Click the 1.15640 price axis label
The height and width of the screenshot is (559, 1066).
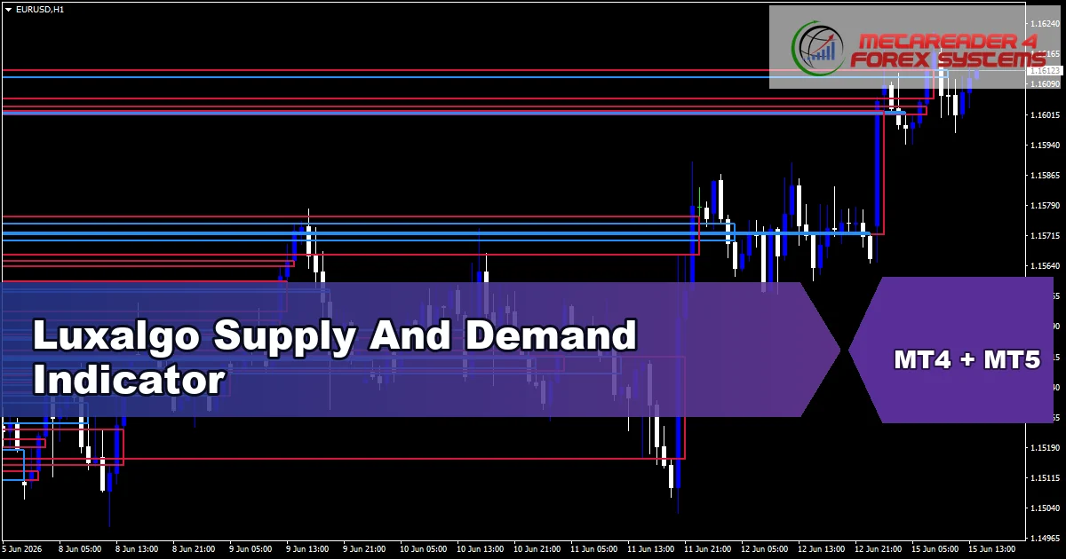pyautogui.click(x=1044, y=266)
